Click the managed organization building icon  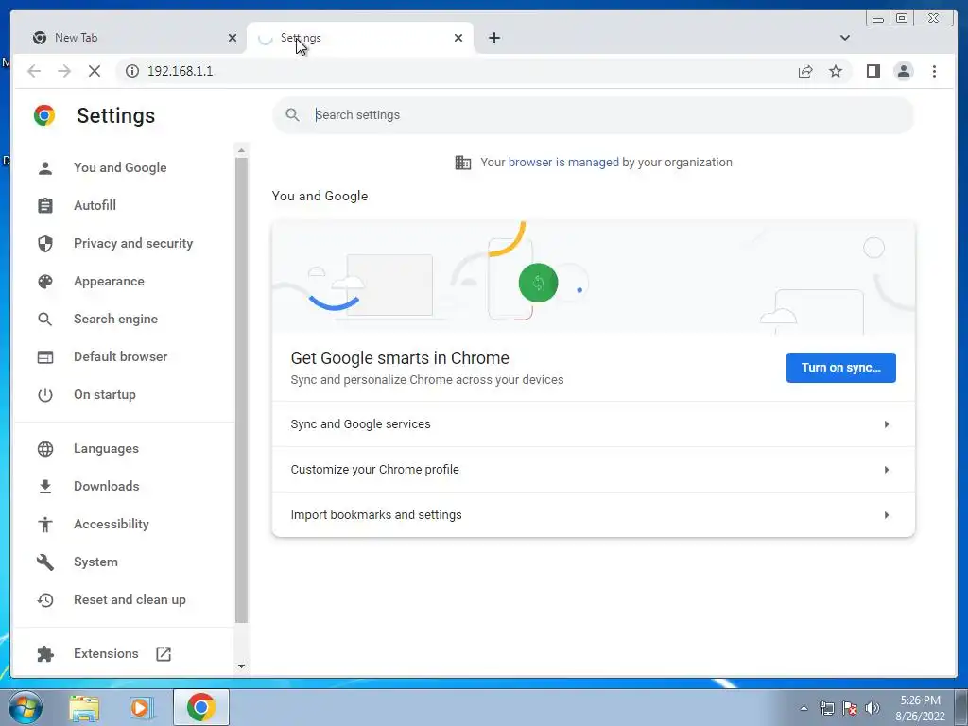pos(463,163)
